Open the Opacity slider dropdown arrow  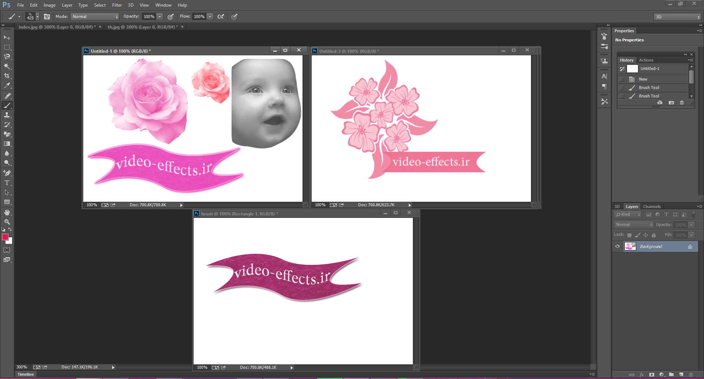click(x=160, y=16)
